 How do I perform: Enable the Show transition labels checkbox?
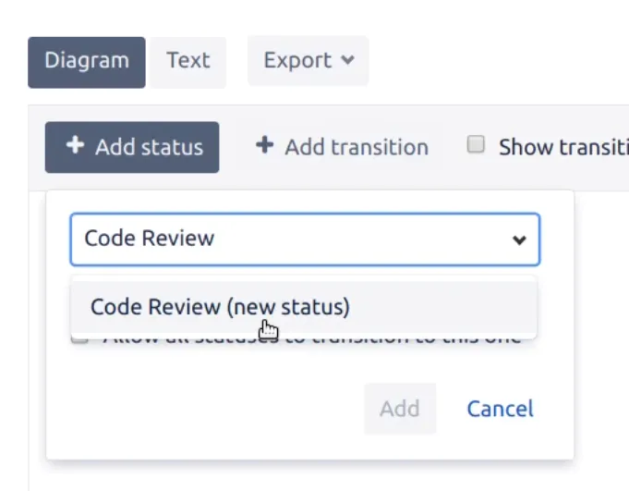[476, 145]
